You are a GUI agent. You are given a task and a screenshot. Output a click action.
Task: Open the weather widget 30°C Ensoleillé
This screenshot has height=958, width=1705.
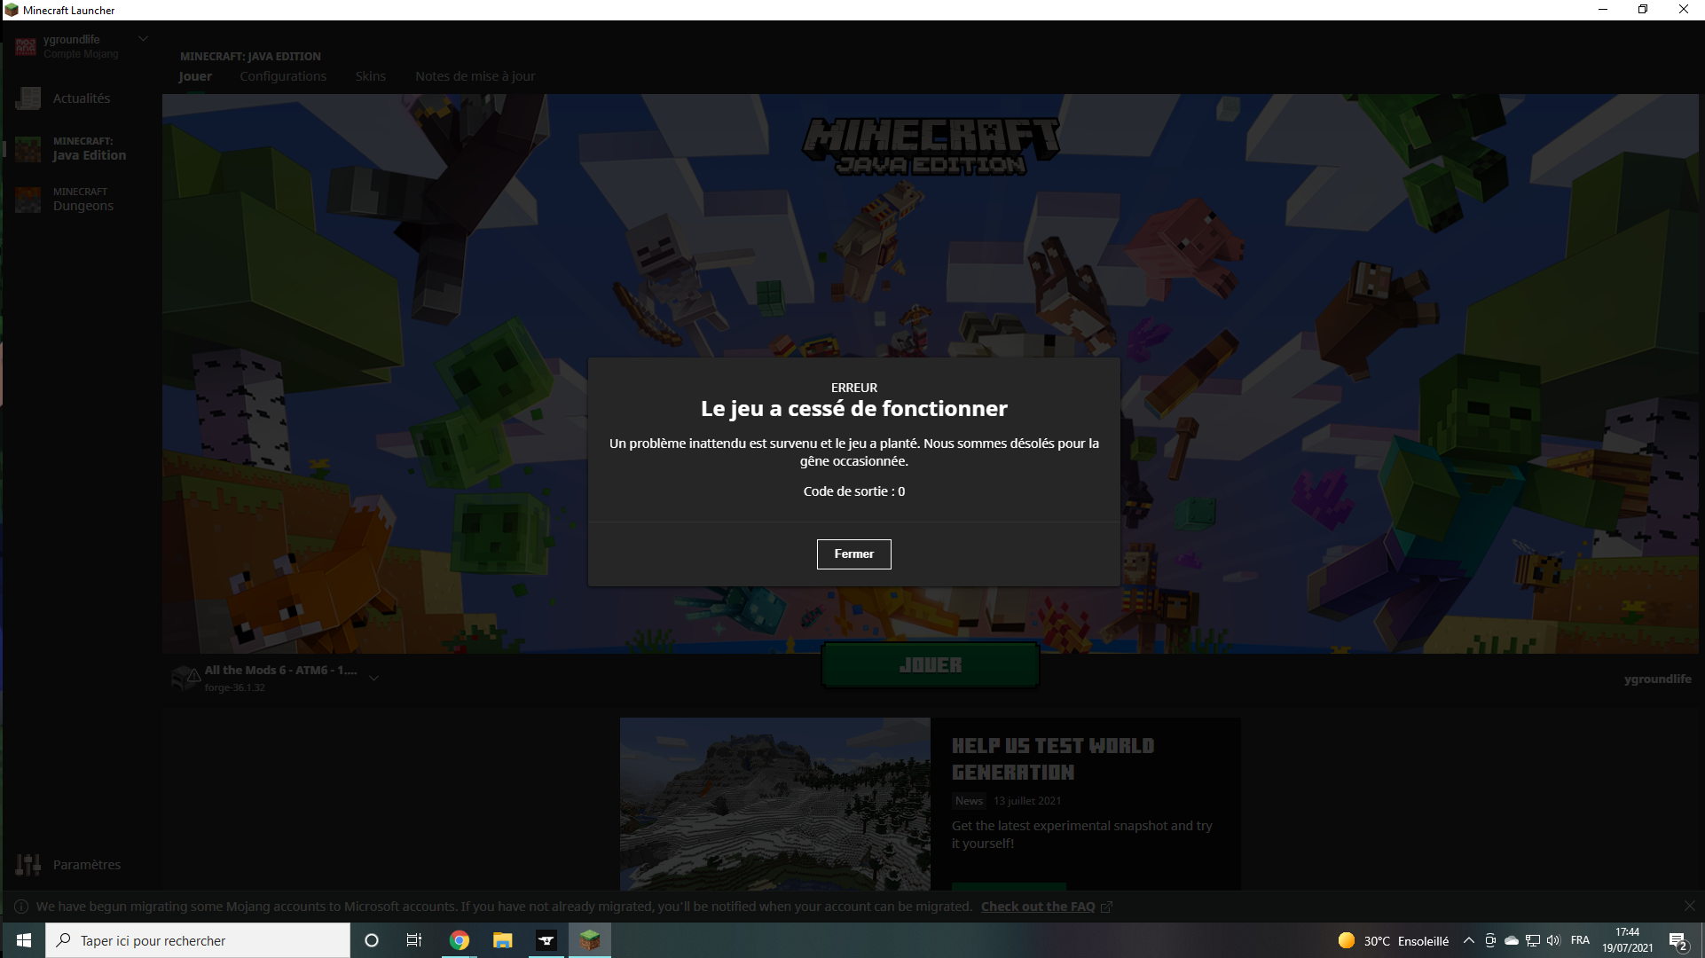(x=1393, y=940)
